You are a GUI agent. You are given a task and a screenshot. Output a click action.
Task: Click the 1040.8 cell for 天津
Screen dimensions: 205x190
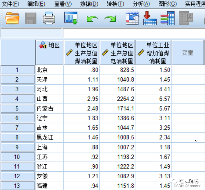coord(117,80)
